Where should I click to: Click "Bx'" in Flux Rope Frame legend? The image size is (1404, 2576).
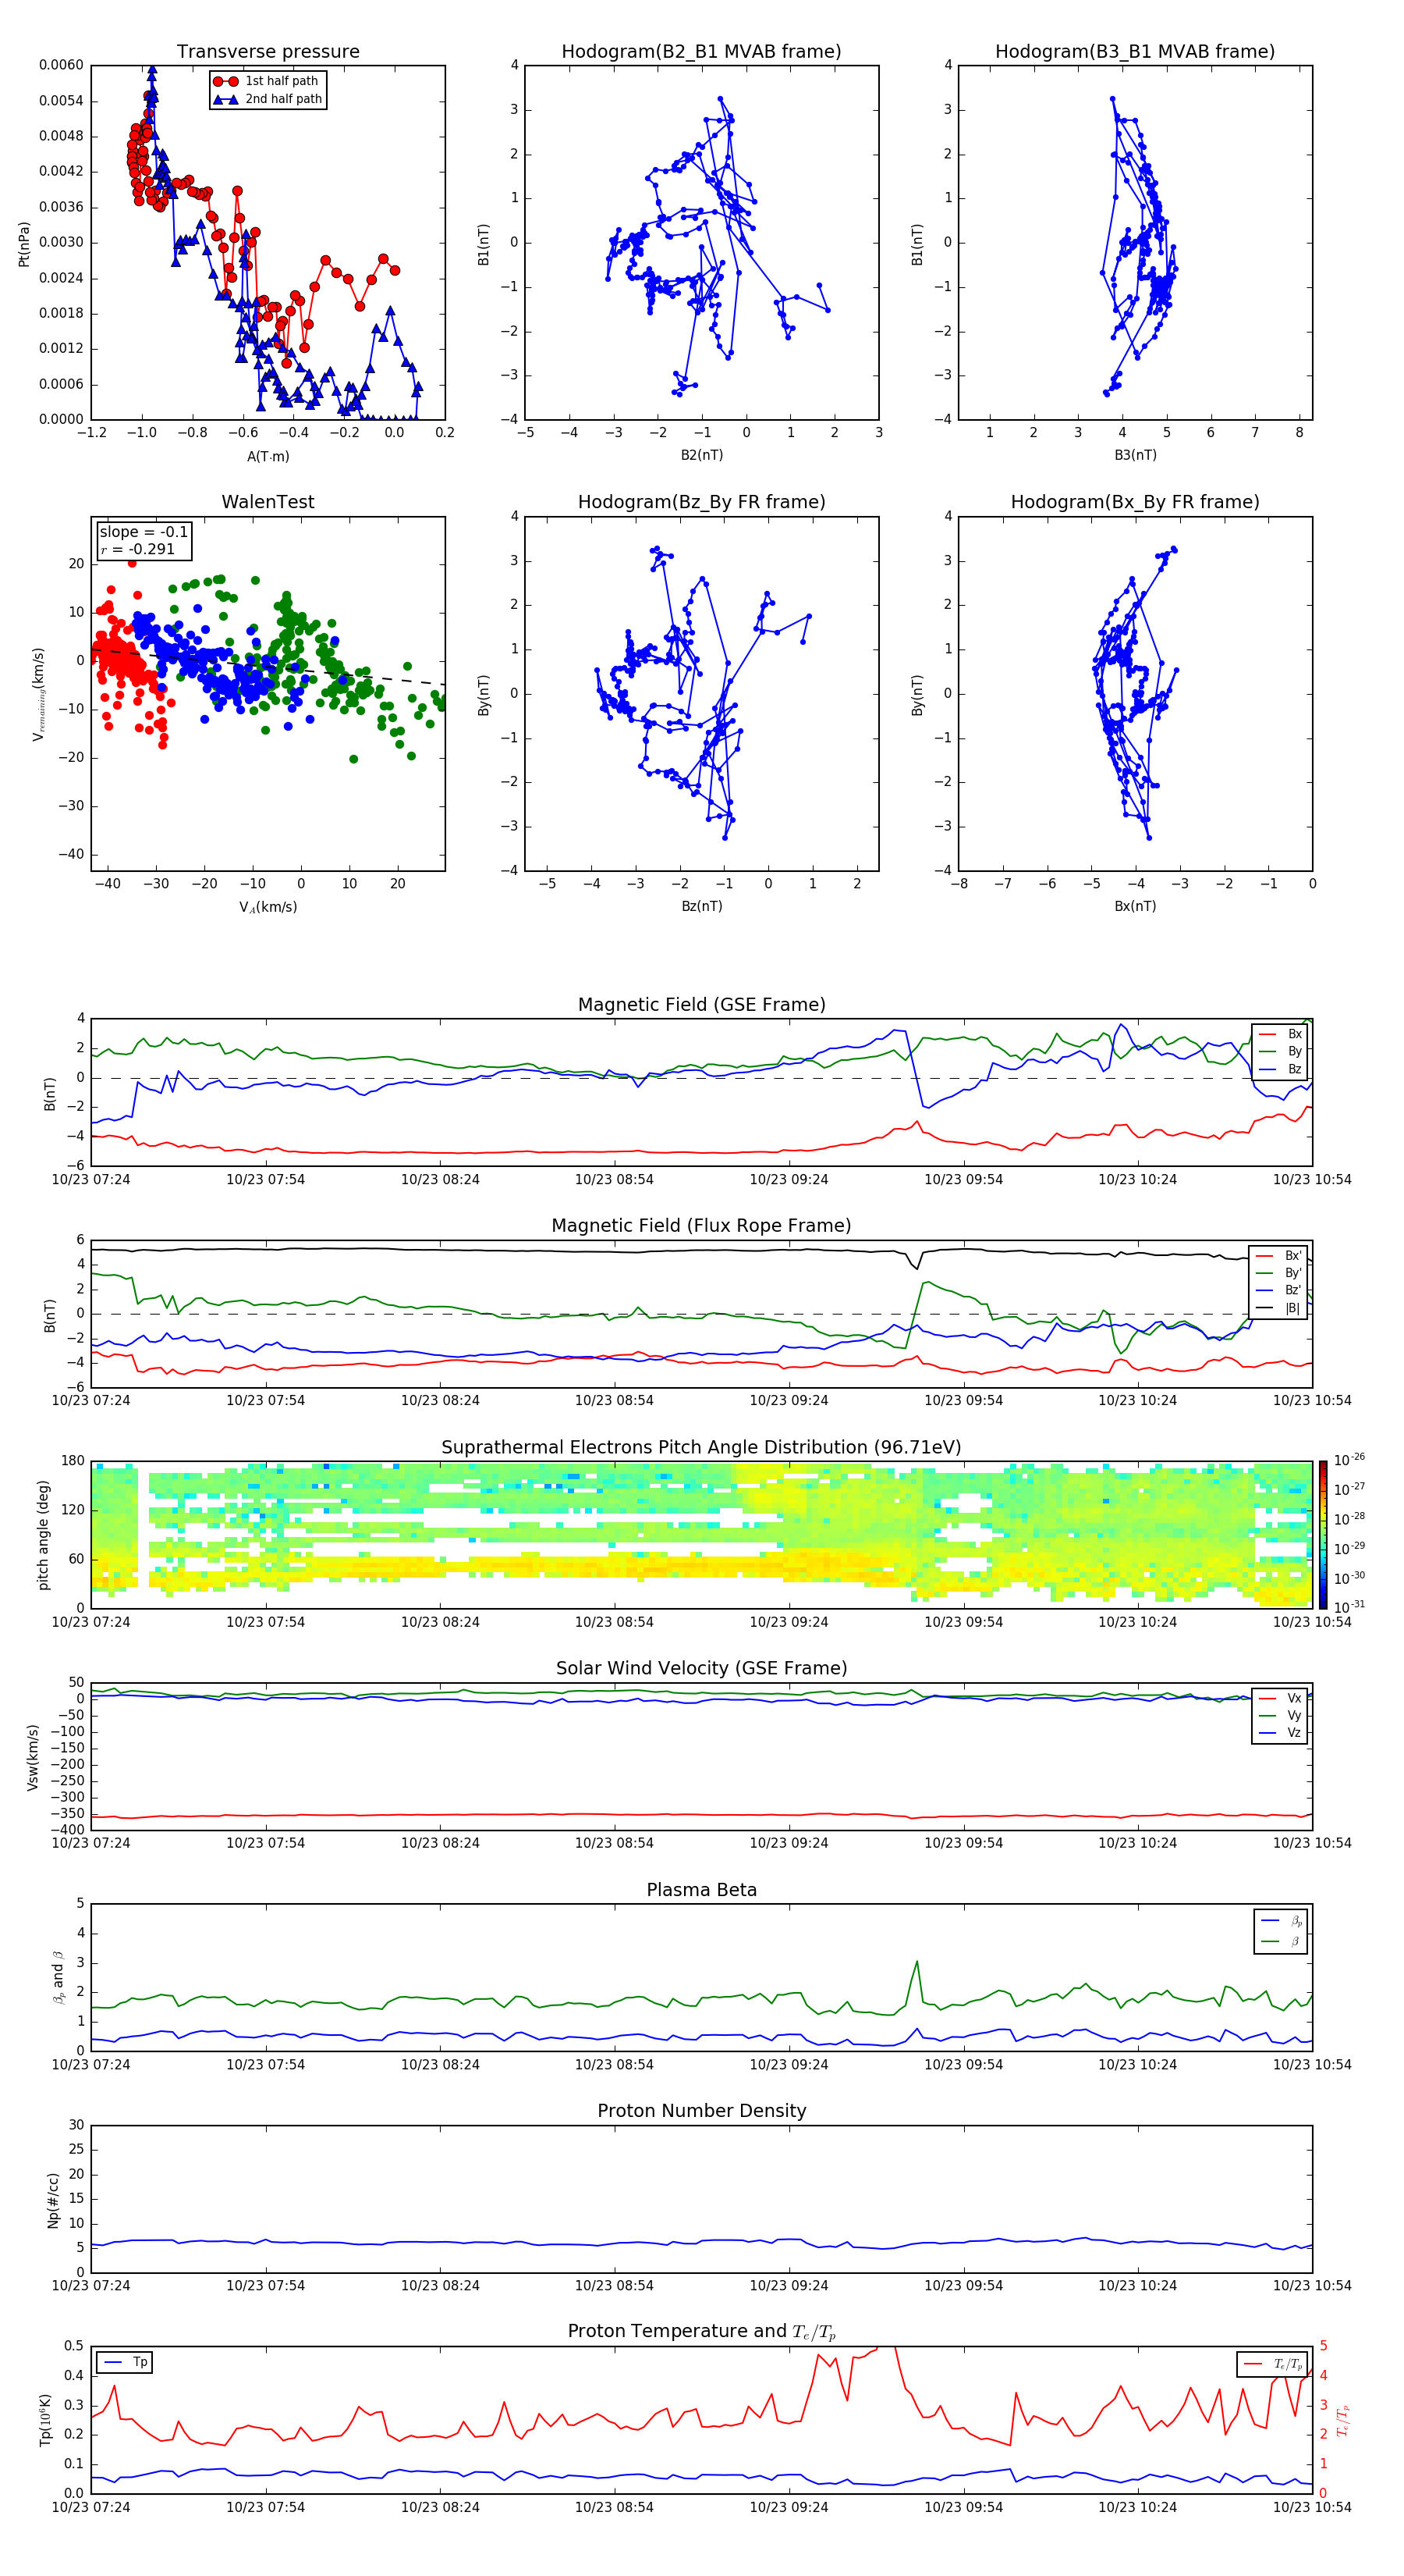coord(1279,1256)
